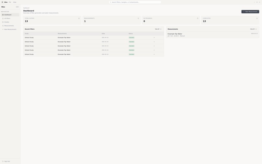Click the Dashboard breadcrumb above the page title
The height and width of the screenshot is (164, 262).
pos(26,8)
